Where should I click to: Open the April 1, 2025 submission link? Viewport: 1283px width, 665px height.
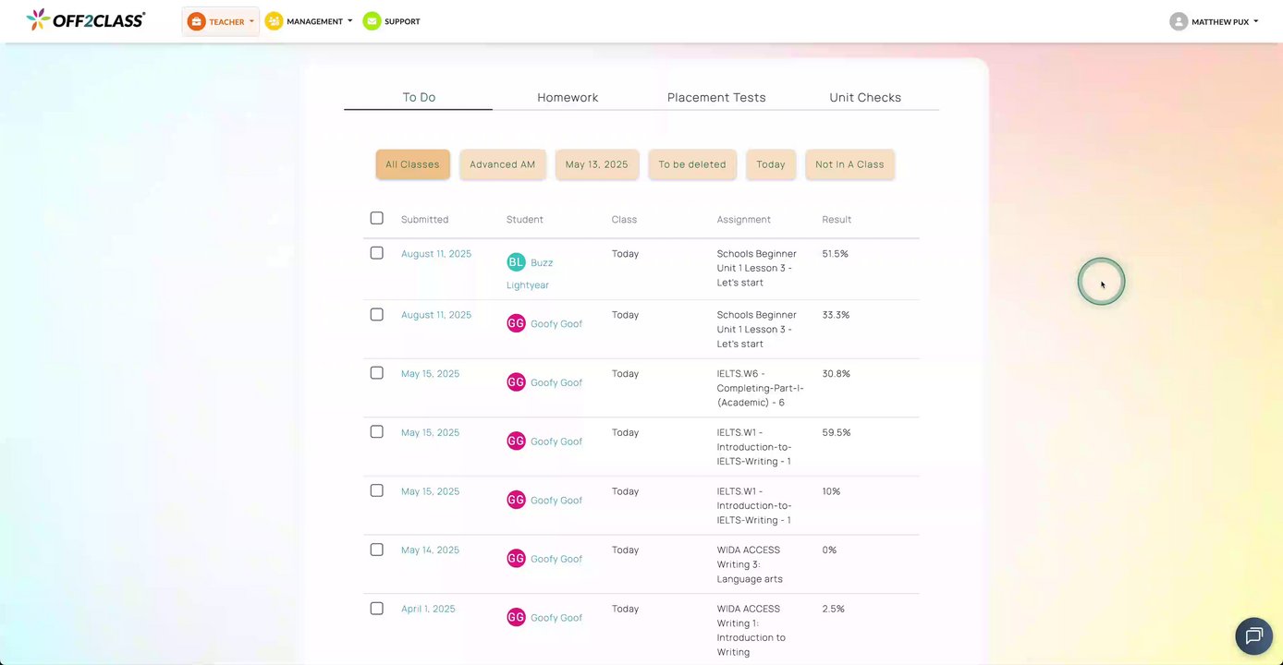pos(428,609)
